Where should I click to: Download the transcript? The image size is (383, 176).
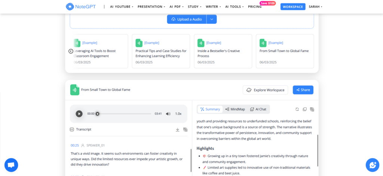(x=178, y=130)
